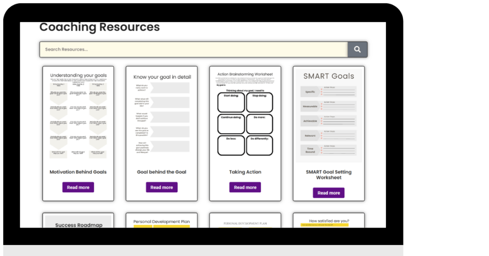Click the magnifying glass search icon
489x256 pixels.
(357, 50)
